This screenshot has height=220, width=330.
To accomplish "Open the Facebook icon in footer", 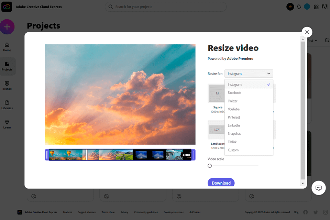I will click(x=305, y=212).
